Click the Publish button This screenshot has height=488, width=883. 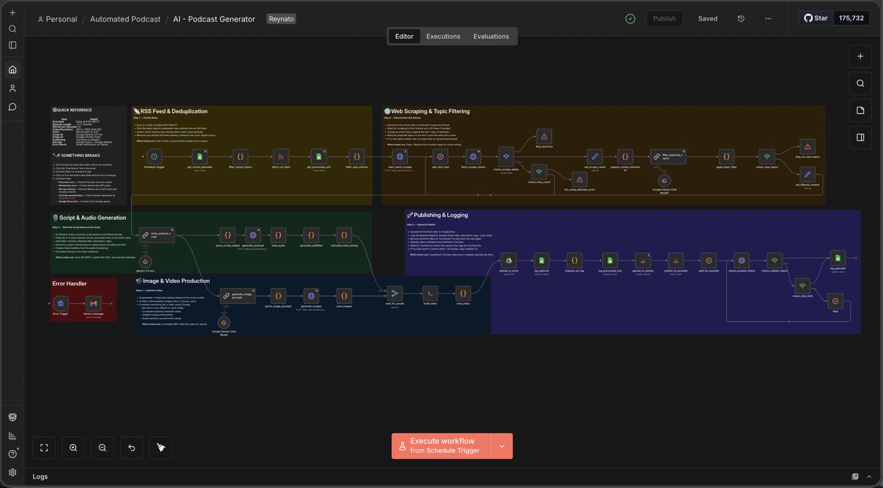(664, 19)
